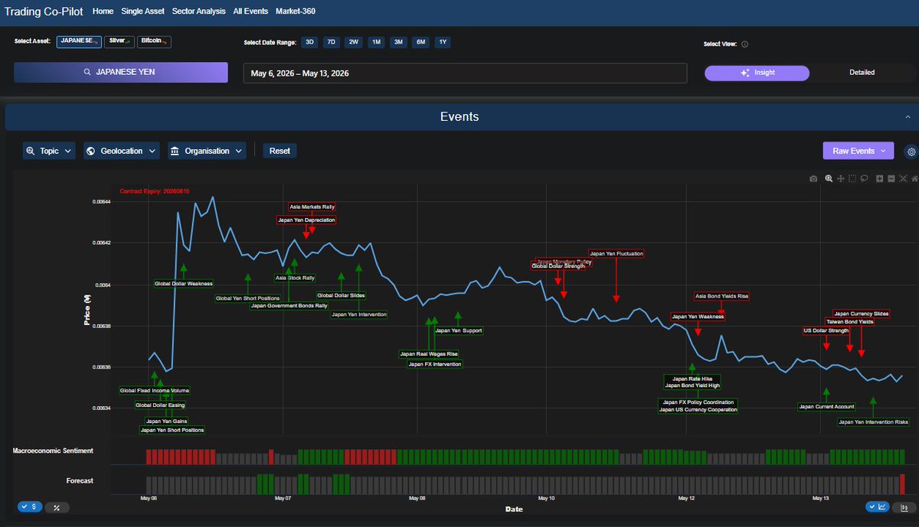The image size is (919, 527).
Task: Collapse the Events panel chevron
Action: pyautogui.click(x=908, y=117)
